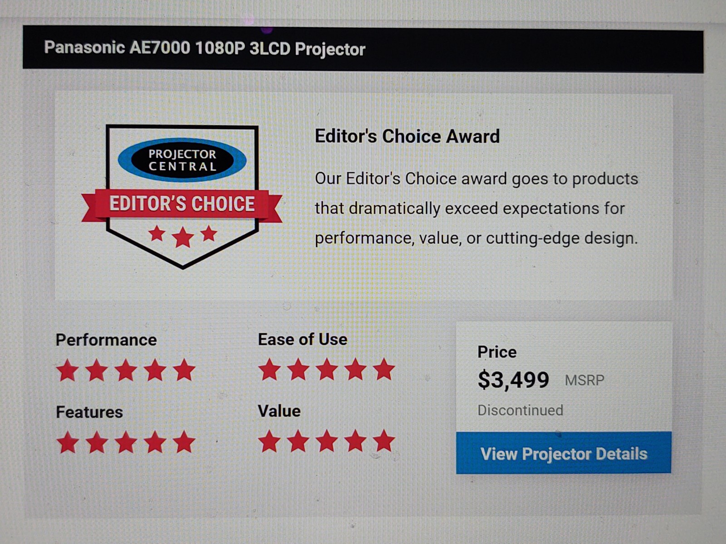Click the Panasonic AE7000 title bar text
Viewport: 726px width, 544px height.
click(x=205, y=49)
